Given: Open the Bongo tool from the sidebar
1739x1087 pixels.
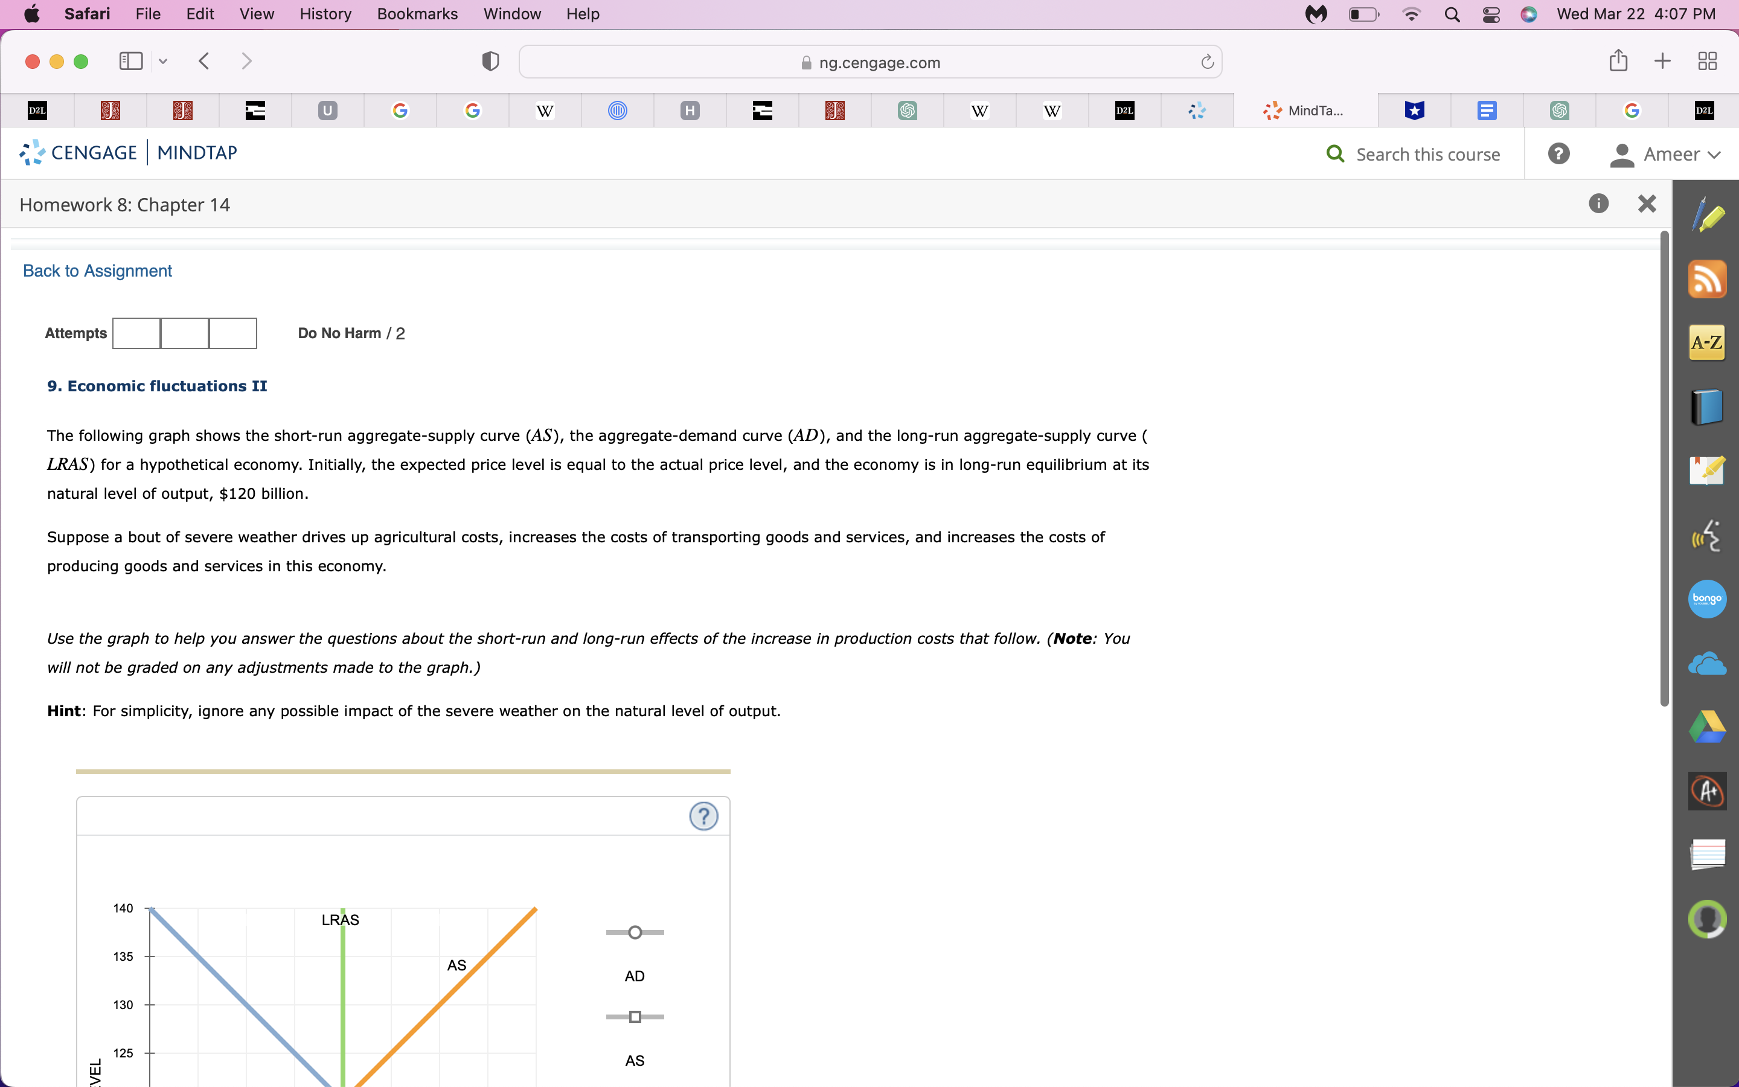Looking at the screenshot, I should (x=1708, y=599).
